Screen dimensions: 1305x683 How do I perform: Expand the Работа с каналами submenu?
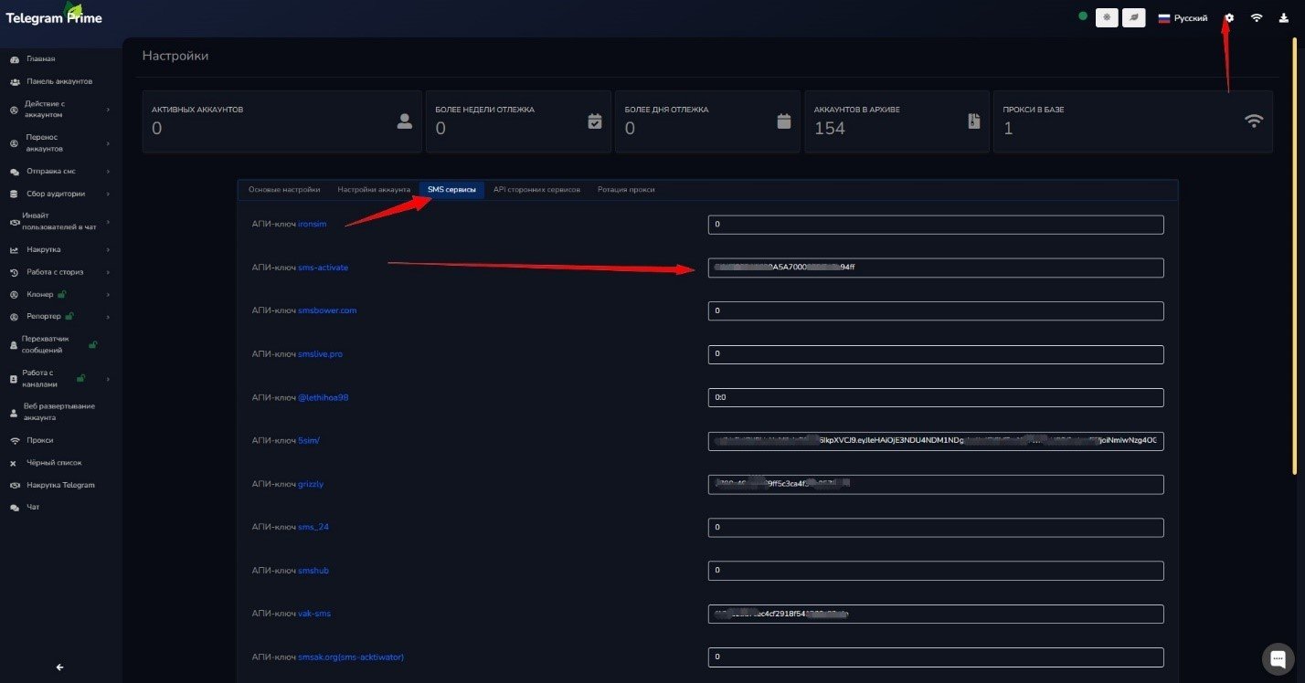[x=58, y=378]
